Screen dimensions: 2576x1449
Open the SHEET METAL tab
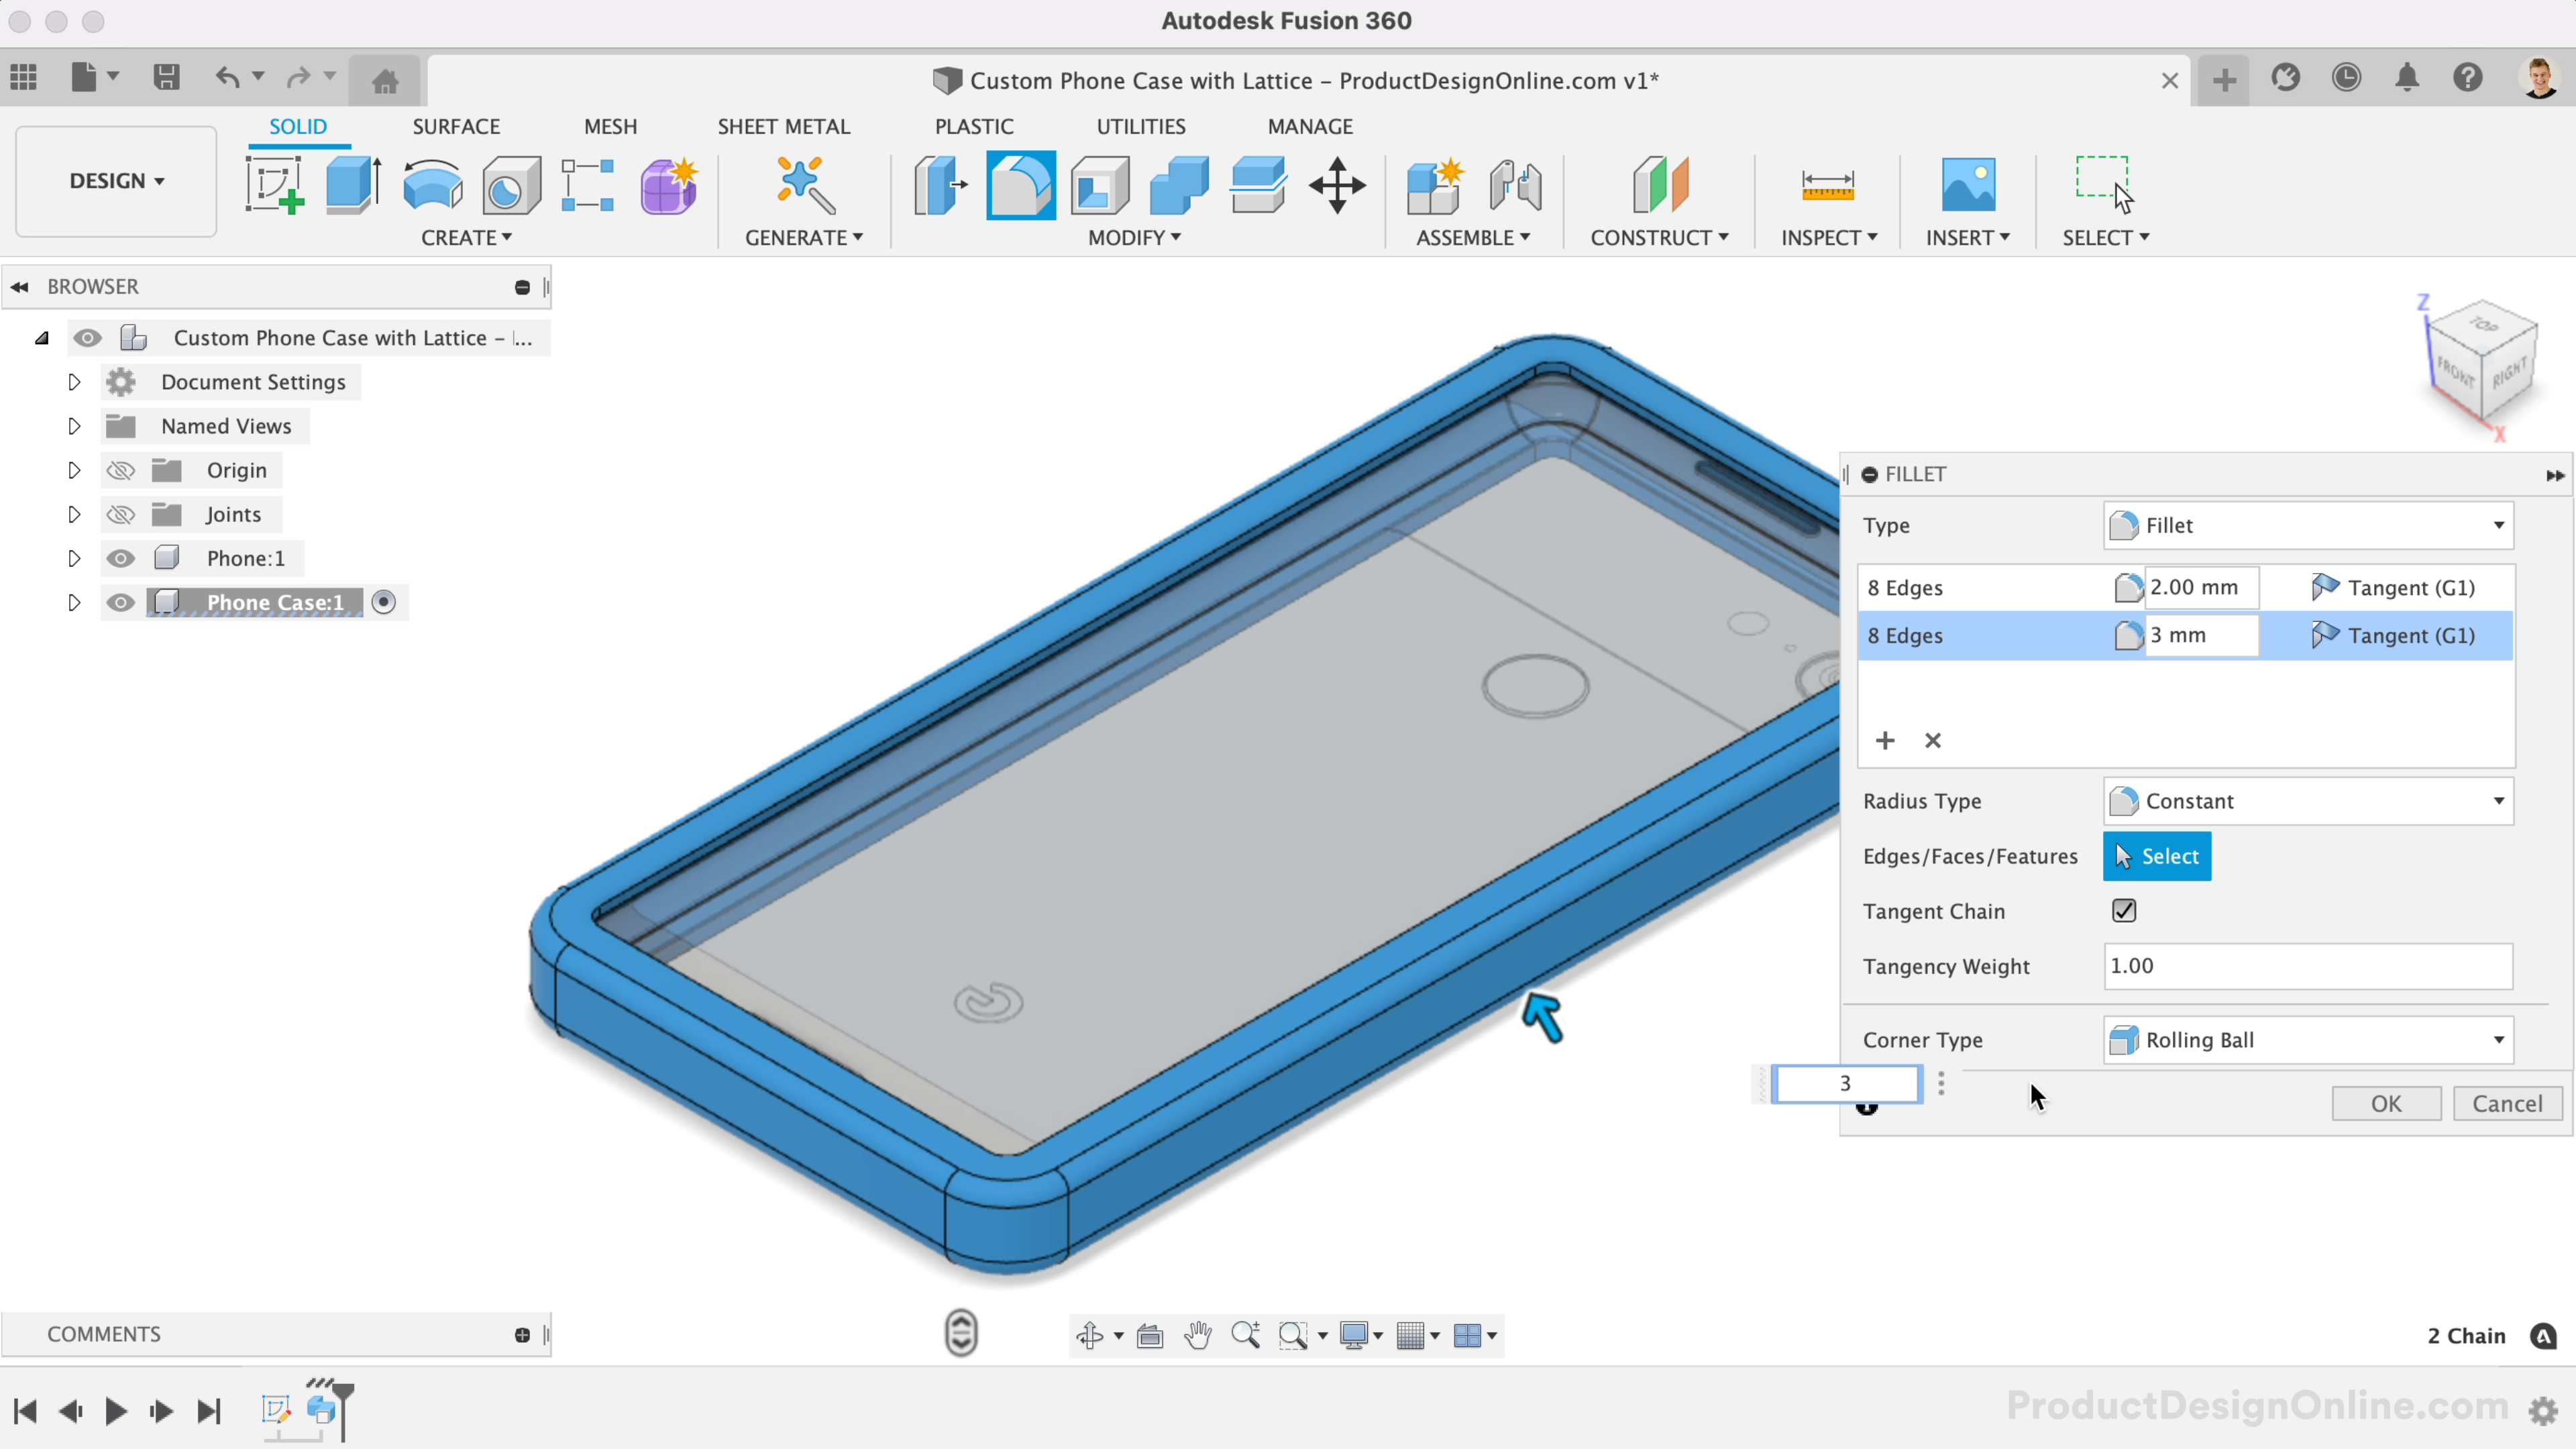(783, 126)
